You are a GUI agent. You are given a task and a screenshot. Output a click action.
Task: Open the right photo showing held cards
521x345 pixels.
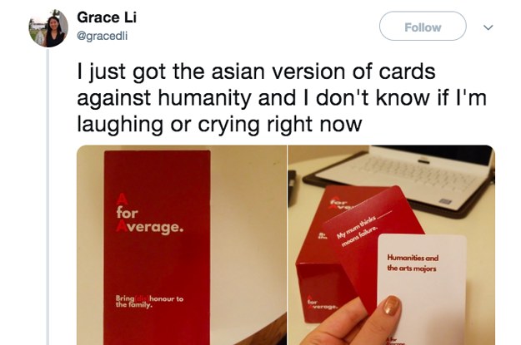pos(392,245)
